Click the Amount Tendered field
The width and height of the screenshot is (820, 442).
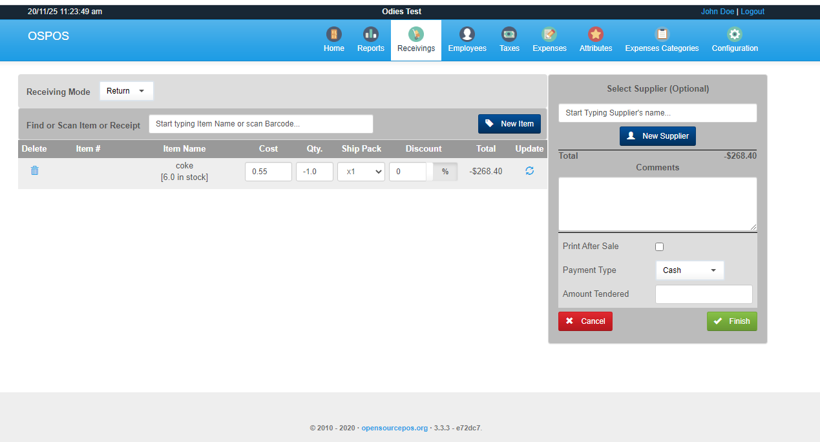pyautogui.click(x=704, y=294)
